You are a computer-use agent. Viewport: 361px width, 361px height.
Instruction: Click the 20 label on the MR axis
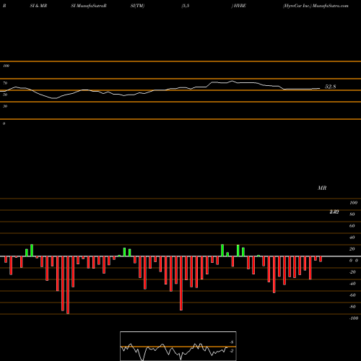click(352, 249)
